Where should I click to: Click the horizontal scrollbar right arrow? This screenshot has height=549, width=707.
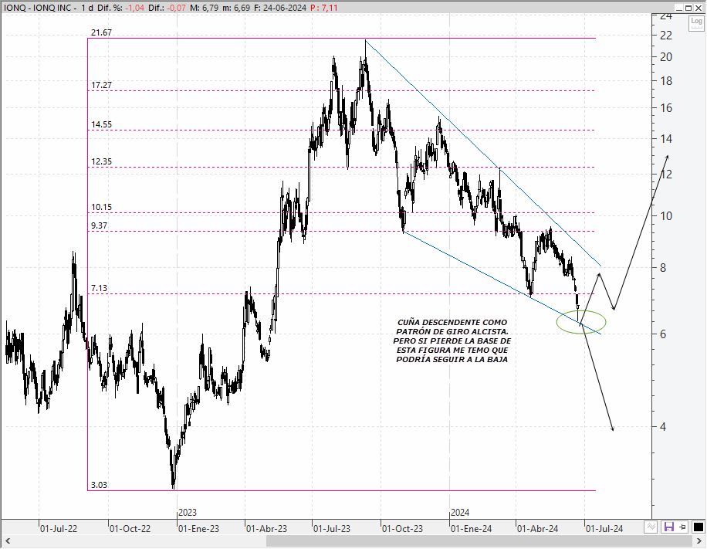click(x=699, y=541)
